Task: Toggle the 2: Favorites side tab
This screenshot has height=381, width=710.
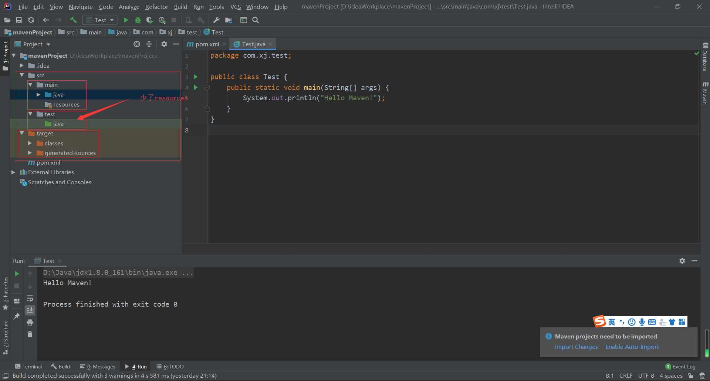Action: [5, 293]
